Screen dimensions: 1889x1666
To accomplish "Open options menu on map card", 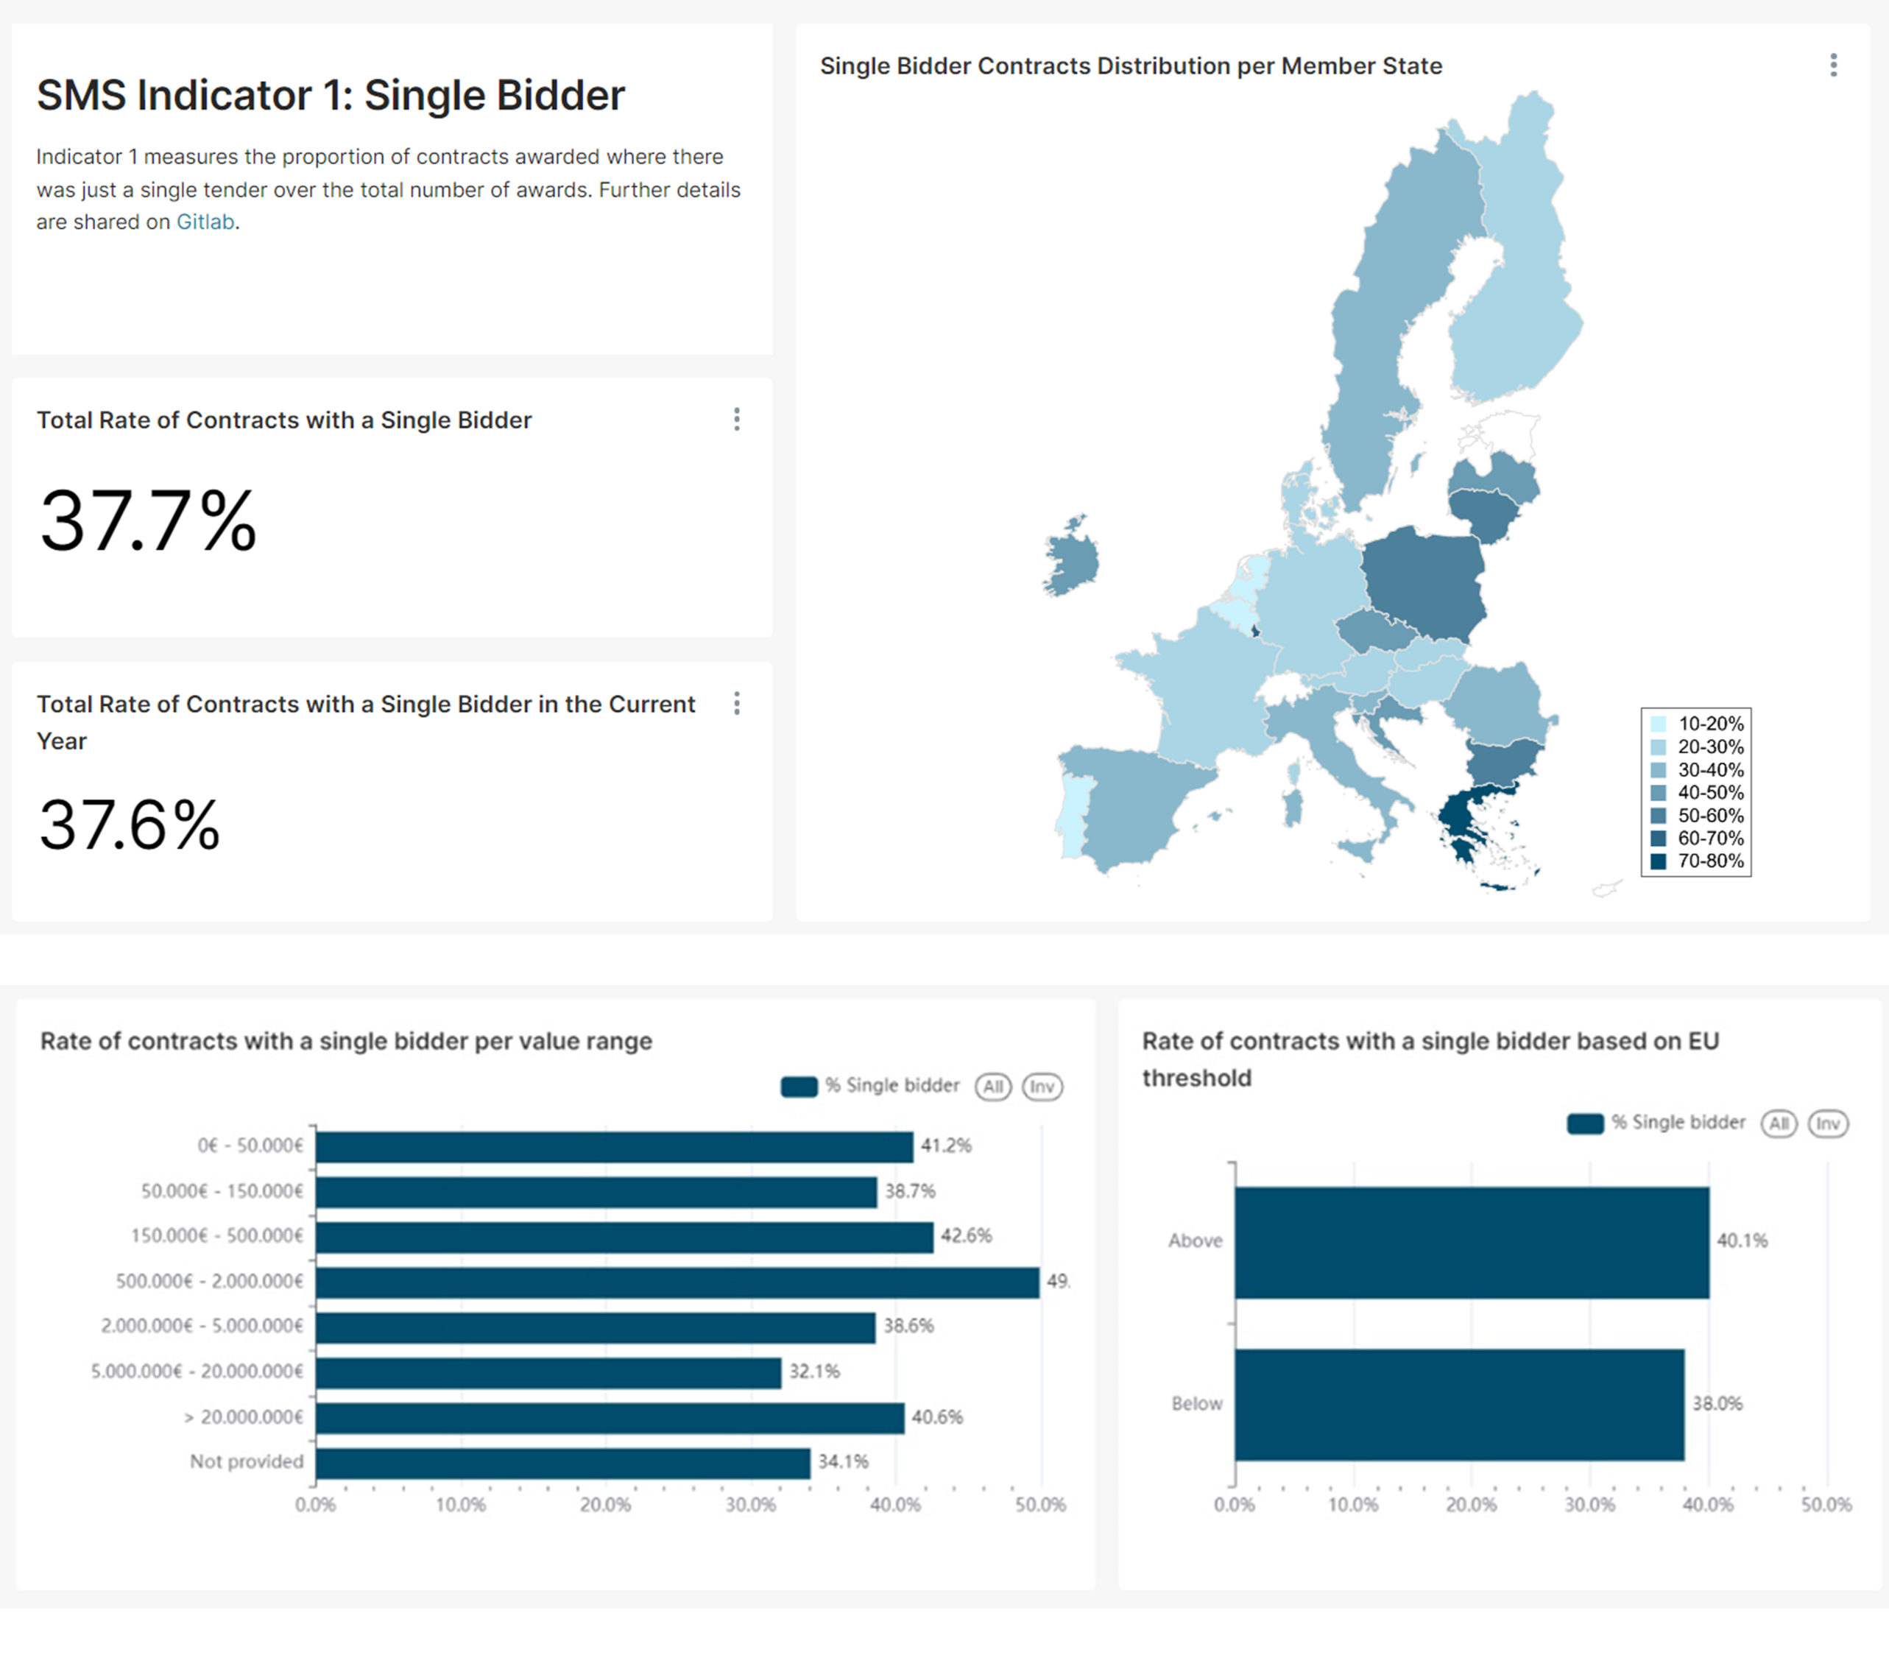I will (x=1836, y=65).
